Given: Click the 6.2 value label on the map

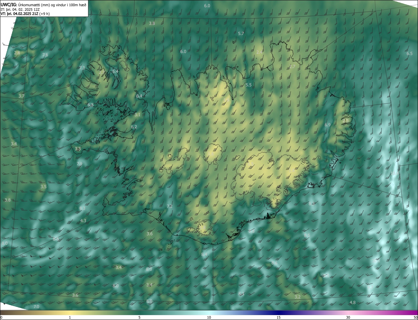Looking at the screenshot, I should [x=134, y=127].
